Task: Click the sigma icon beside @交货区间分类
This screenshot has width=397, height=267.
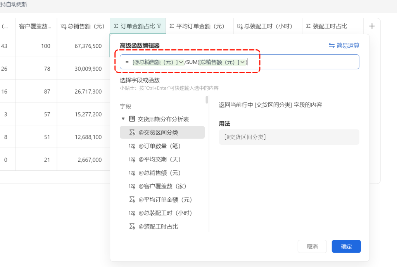Action: (132, 132)
